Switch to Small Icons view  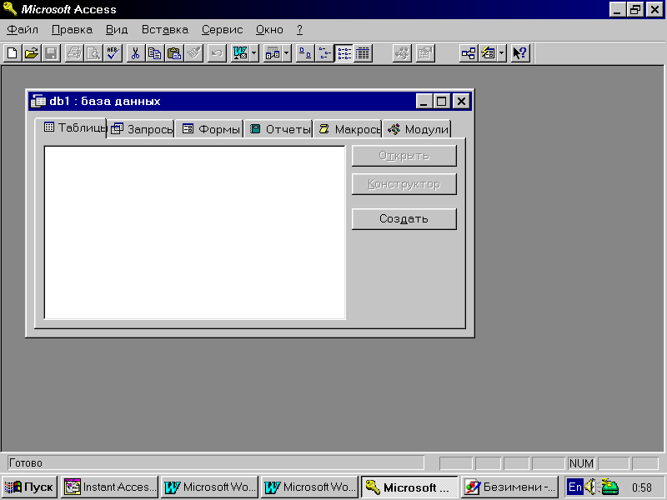(324, 53)
